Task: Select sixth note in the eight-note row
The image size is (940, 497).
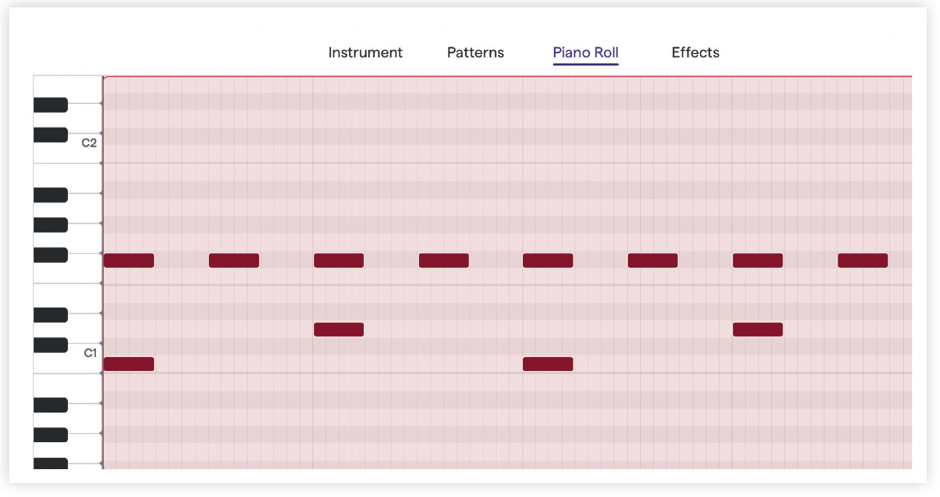Action: [x=653, y=260]
